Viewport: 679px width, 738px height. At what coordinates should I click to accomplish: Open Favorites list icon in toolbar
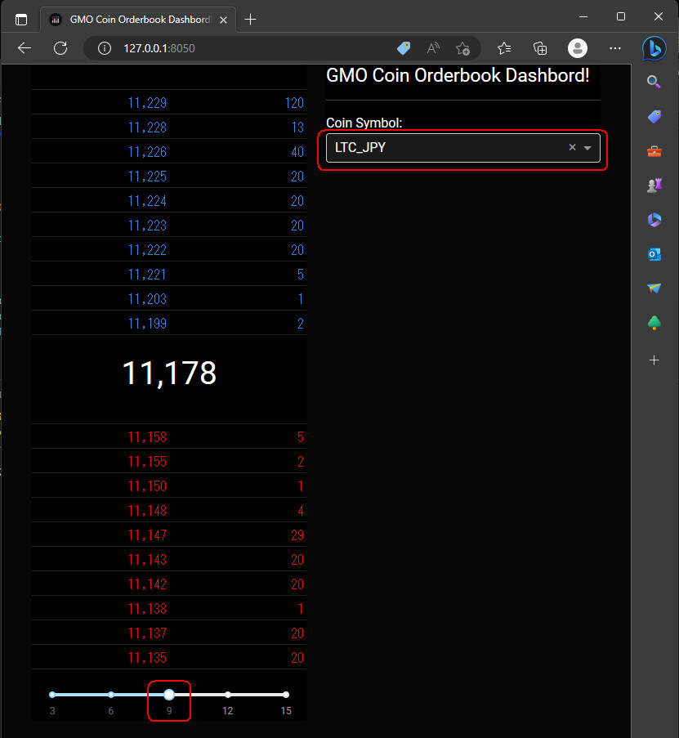504,48
